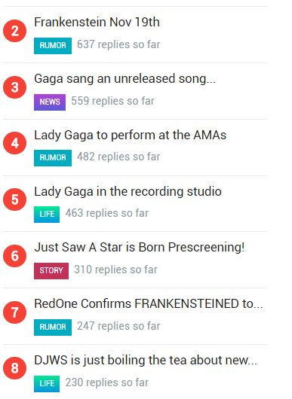Click the red number 7 rank badge

pyautogui.click(x=15, y=312)
